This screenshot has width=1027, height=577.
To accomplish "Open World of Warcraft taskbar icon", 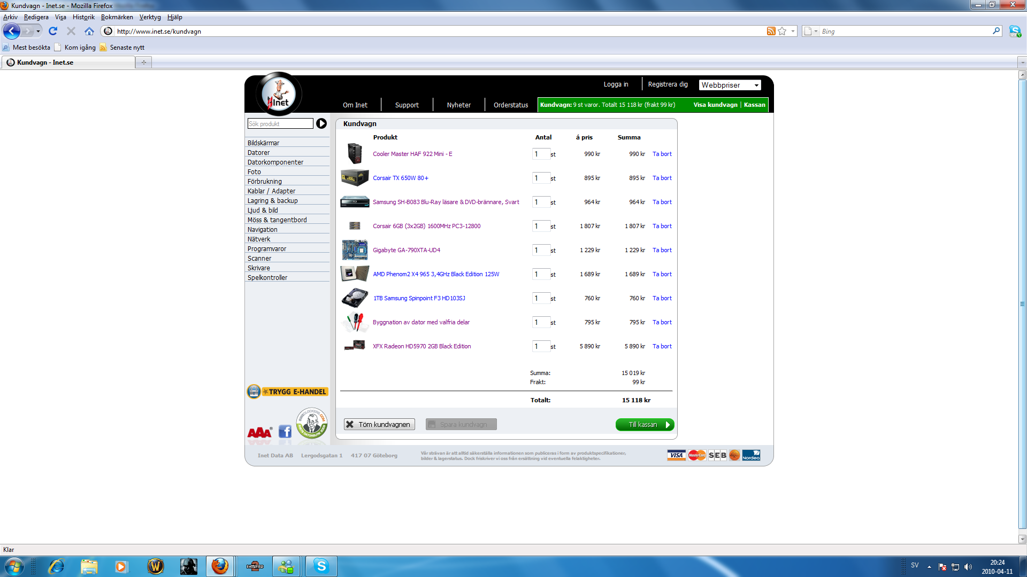I will pyautogui.click(x=156, y=566).
